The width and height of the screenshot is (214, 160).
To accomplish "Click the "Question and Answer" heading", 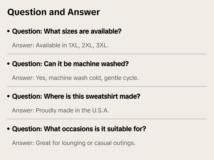I will coord(53,12).
